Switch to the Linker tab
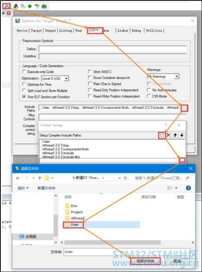 (123, 31)
